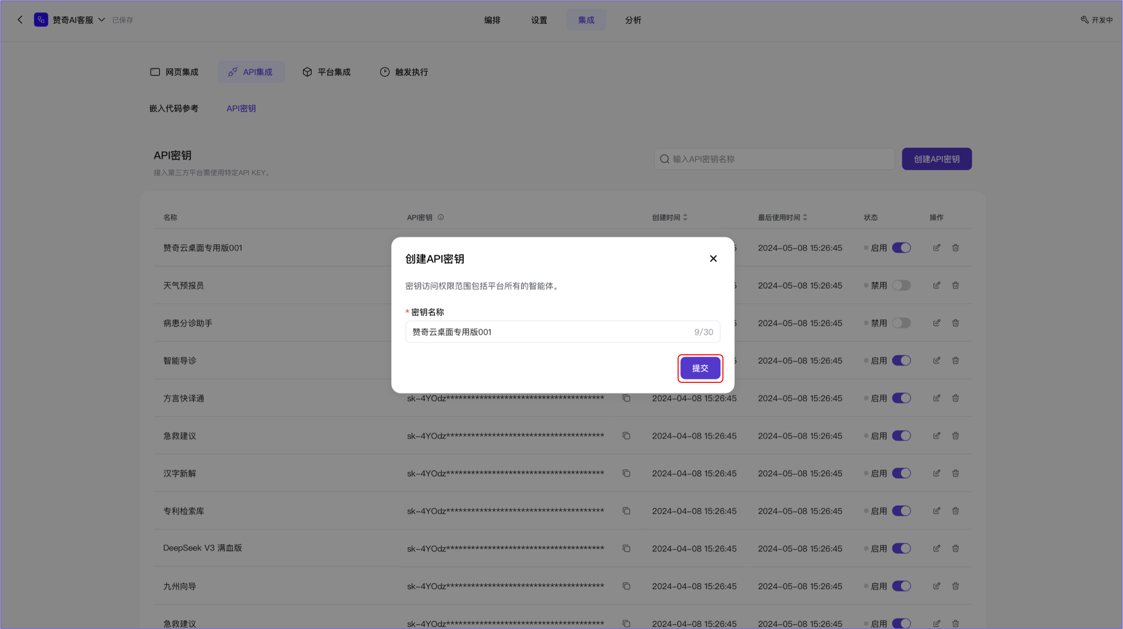Click the sort arrows on 创建时间 column
1123x629 pixels.
pyautogui.click(x=685, y=217)
